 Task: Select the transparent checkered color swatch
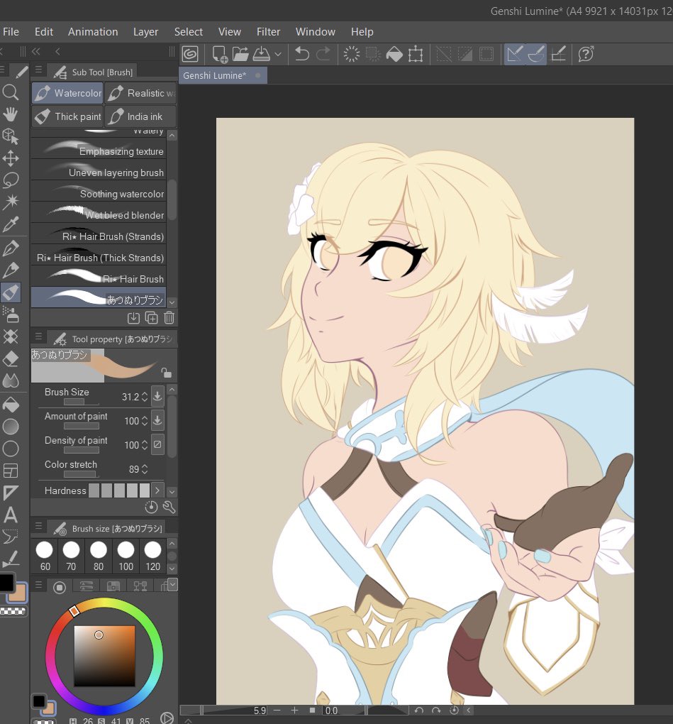(x=14, y=611)
